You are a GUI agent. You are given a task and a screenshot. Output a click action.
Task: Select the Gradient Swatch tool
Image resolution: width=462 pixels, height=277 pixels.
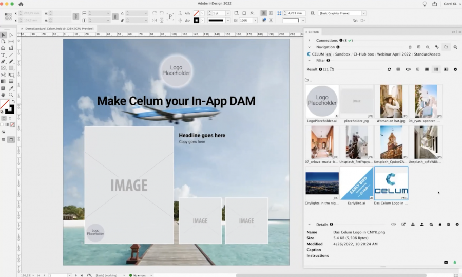[x=3, y=81]
